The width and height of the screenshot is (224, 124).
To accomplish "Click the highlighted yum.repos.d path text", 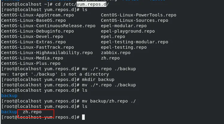I will click(91, 4).
